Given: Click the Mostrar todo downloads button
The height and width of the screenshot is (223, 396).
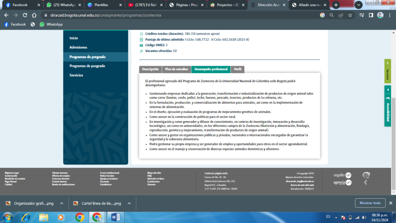Looking at the screenshot, I should pyautogui.click(x=370, y=203).
